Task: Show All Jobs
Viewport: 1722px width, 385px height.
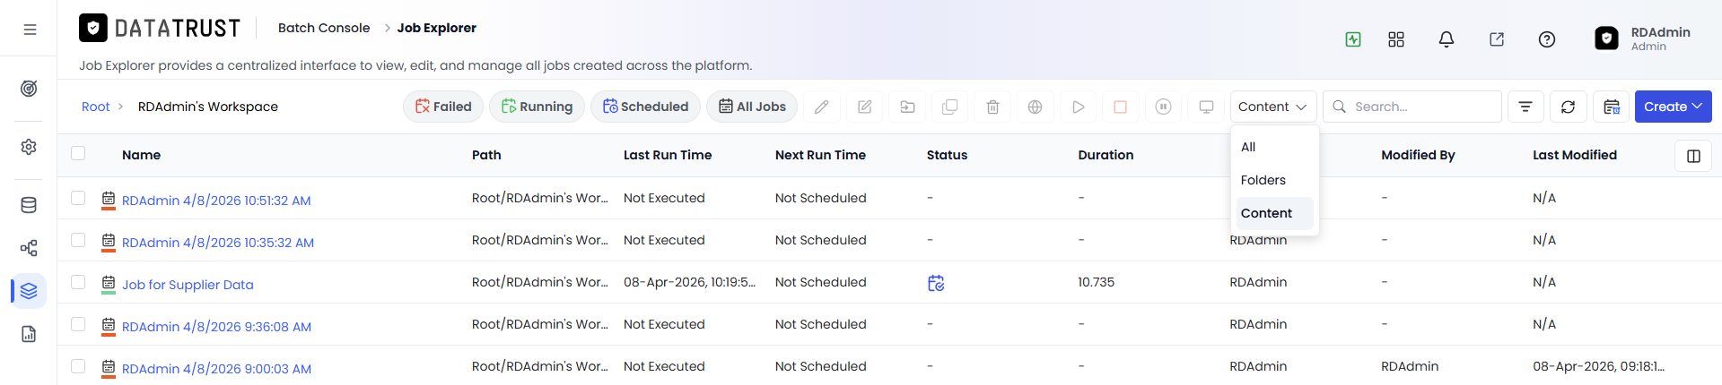Action: coord(752,107)
